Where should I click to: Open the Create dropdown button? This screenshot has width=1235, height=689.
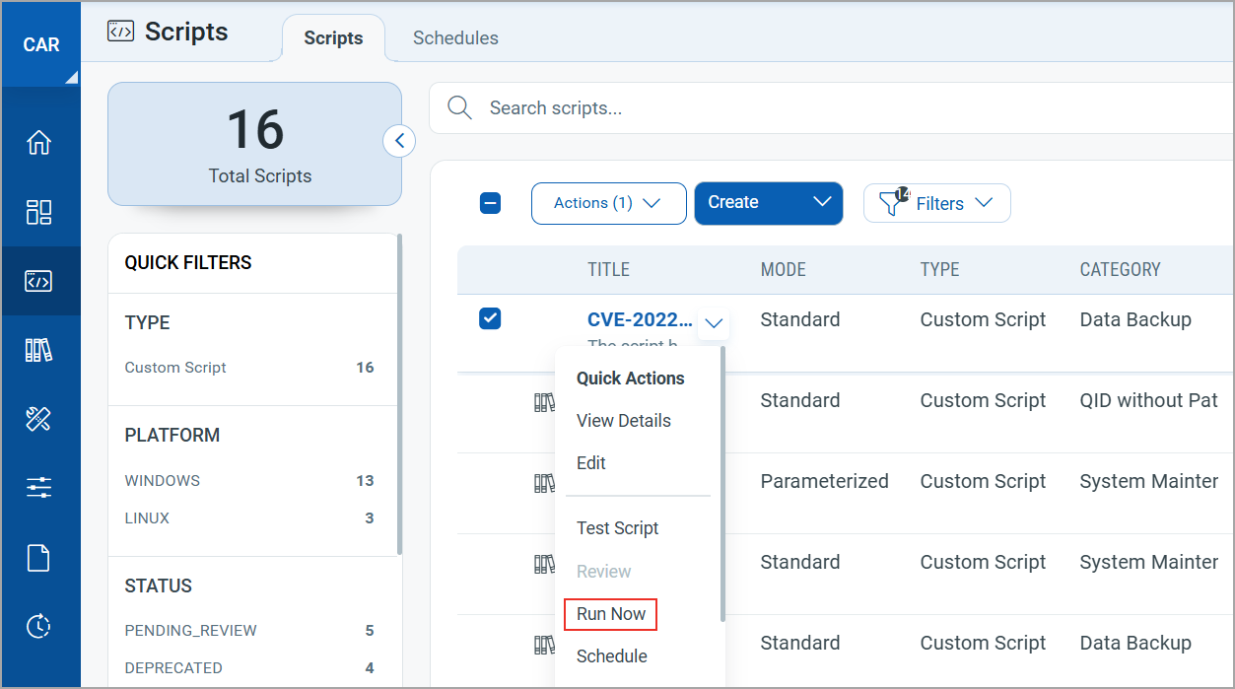(x=769, y=203)
